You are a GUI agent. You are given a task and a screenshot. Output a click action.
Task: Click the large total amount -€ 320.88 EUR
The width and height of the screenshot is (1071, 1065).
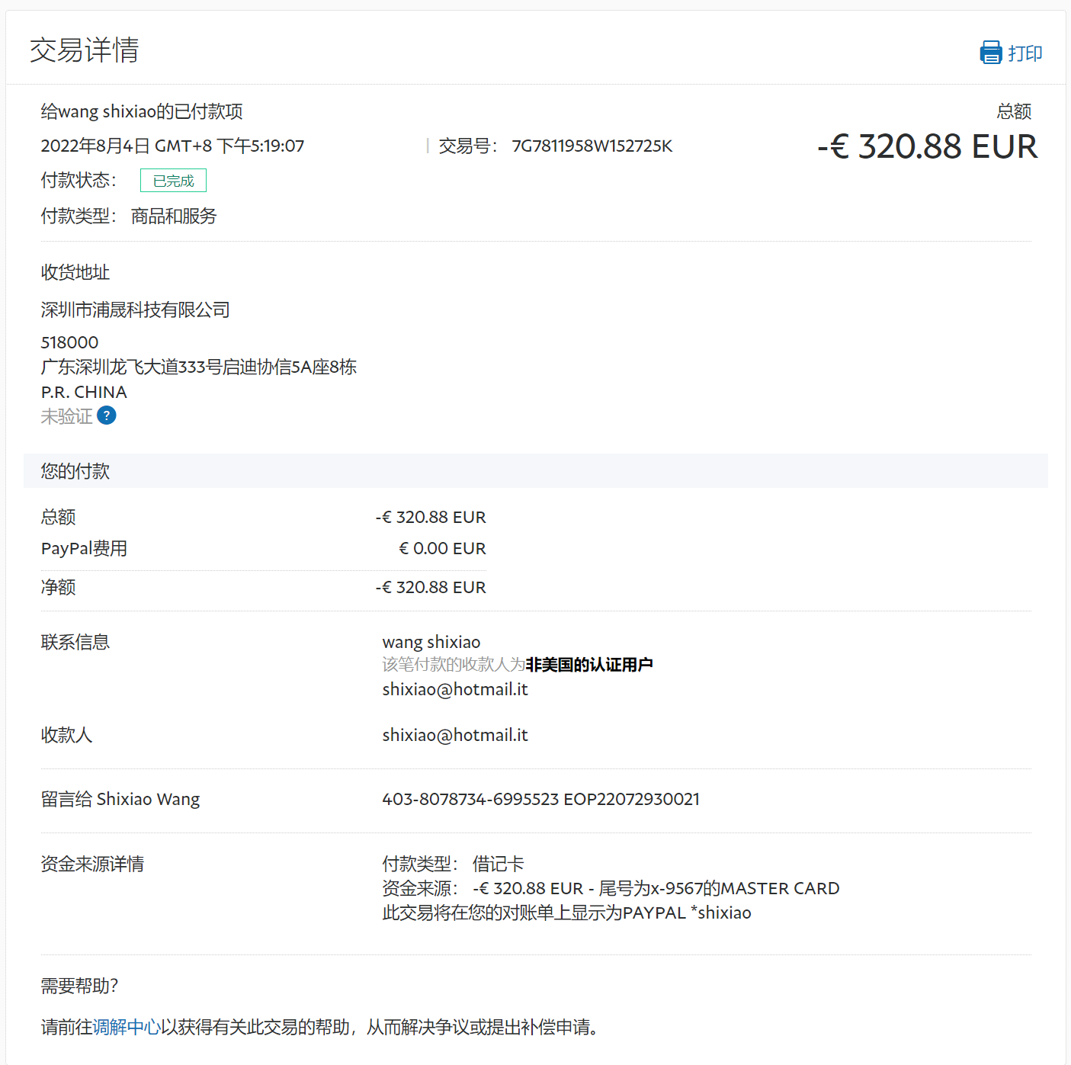[x=927, y=146]
